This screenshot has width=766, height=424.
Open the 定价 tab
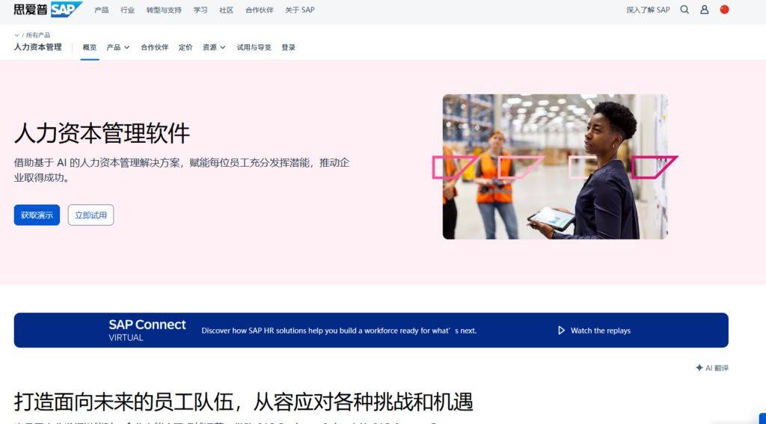click(x=186, y=47)
